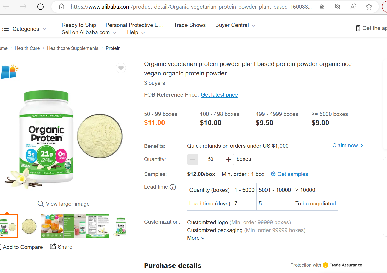Click the Share icon below thumbnails

53,246
